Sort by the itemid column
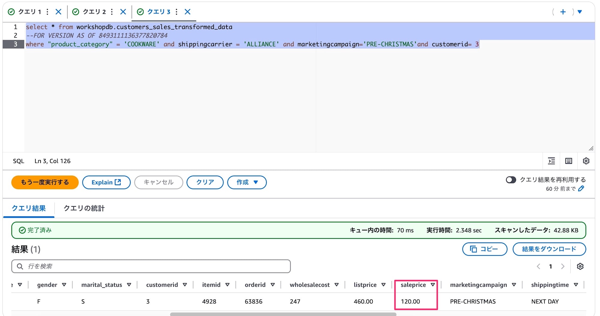This screenshot has height=316, width=600. tap(227, 285)
